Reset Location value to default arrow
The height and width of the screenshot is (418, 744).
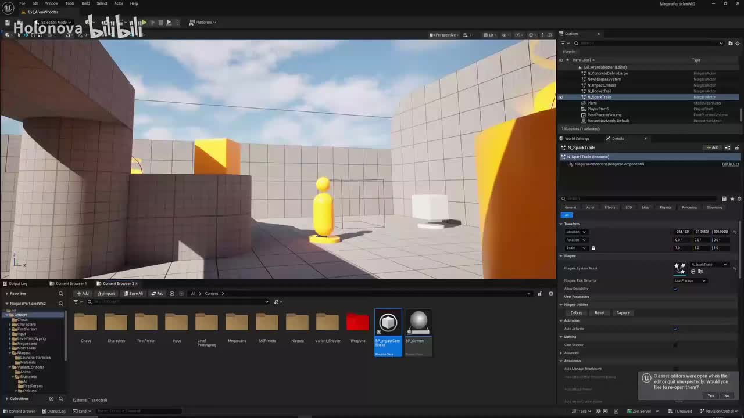(735, 232)
